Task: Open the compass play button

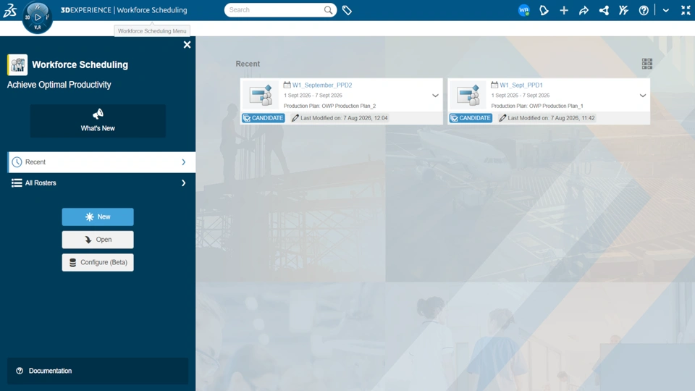Action: pos(38,17)
